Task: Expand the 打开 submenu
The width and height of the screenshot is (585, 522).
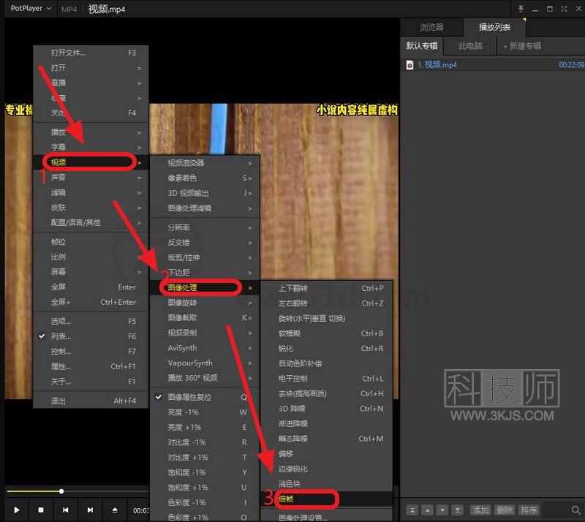Action: click(x=91, y=68)
